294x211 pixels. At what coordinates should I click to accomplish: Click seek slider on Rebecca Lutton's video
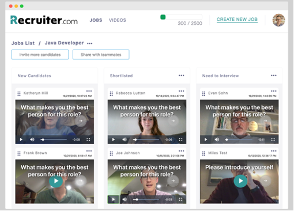point(146,140)
